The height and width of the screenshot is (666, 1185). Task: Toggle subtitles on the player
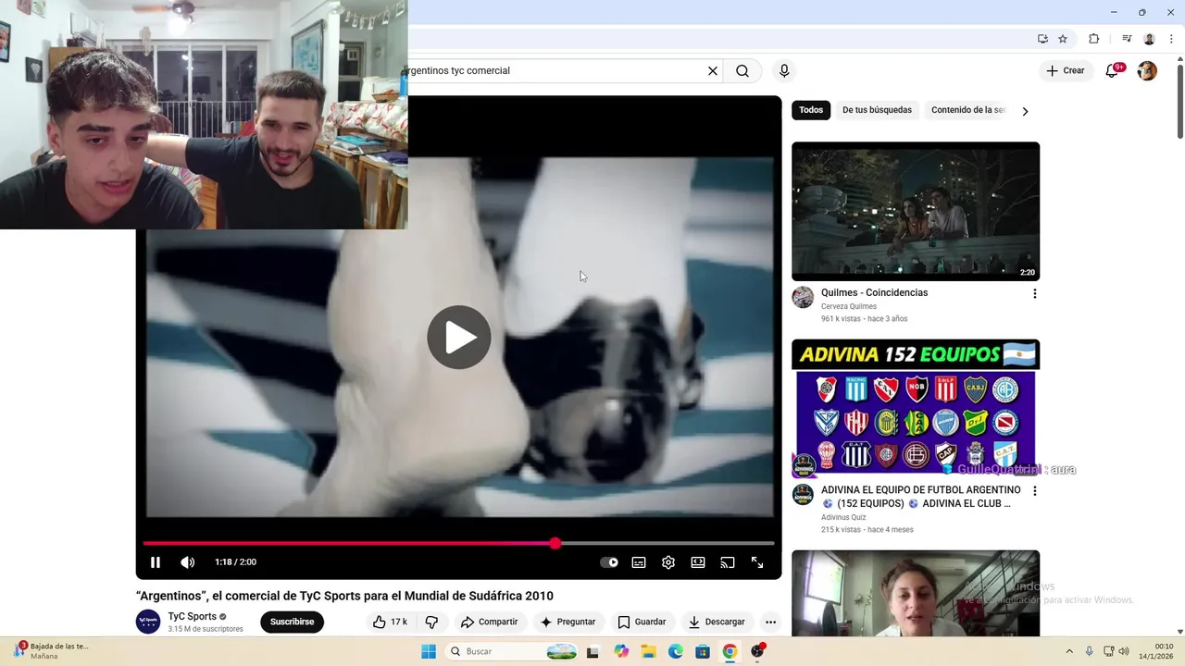[639, 562]
